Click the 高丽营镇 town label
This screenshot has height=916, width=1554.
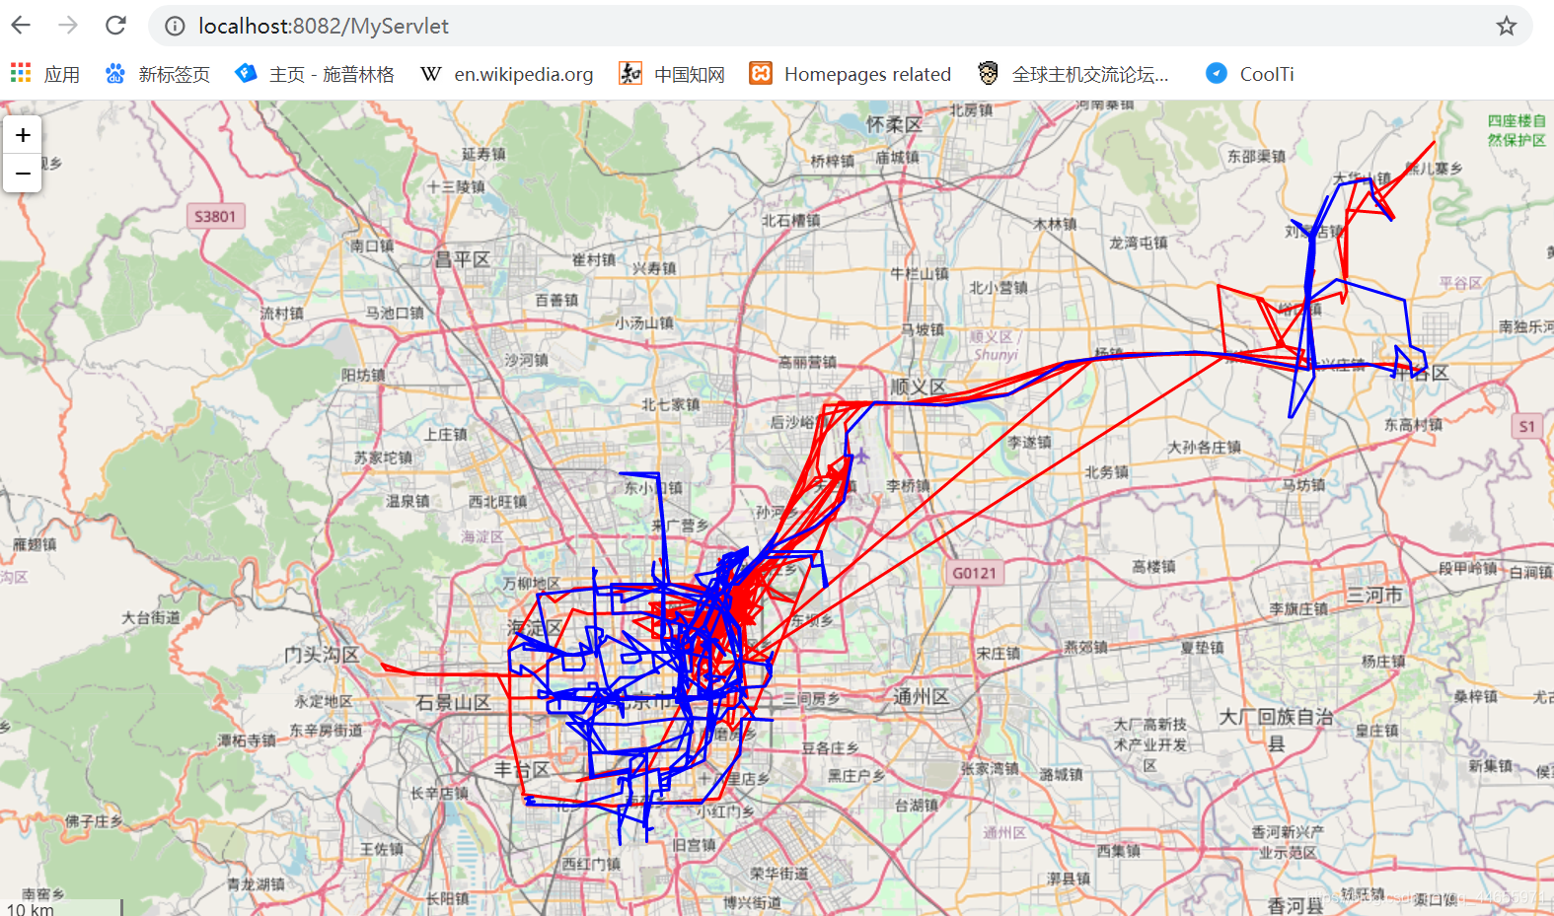[807, 362]
